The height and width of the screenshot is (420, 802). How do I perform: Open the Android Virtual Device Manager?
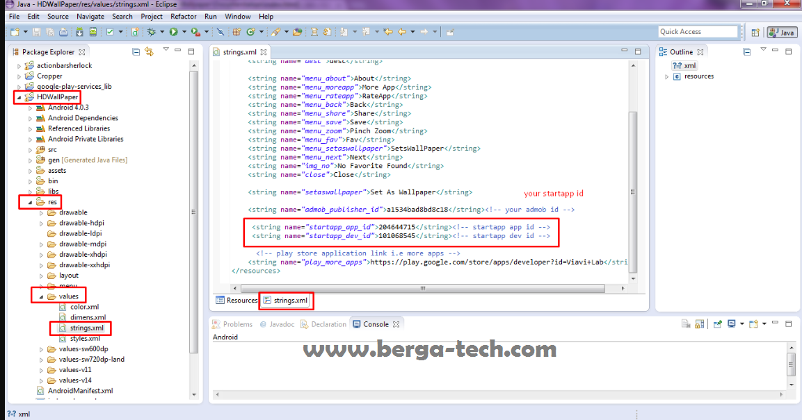pyautogui.click(x=93, y=31)
